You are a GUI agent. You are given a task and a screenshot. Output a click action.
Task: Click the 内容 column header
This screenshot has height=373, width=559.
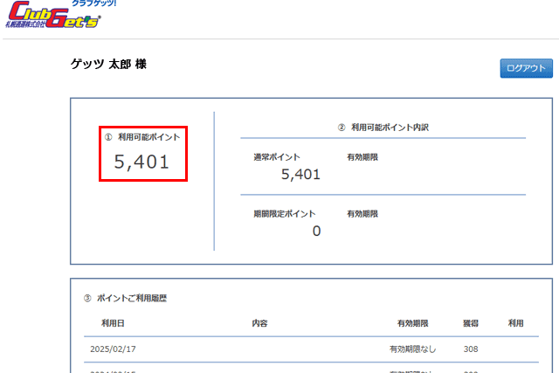coord(259,323)
